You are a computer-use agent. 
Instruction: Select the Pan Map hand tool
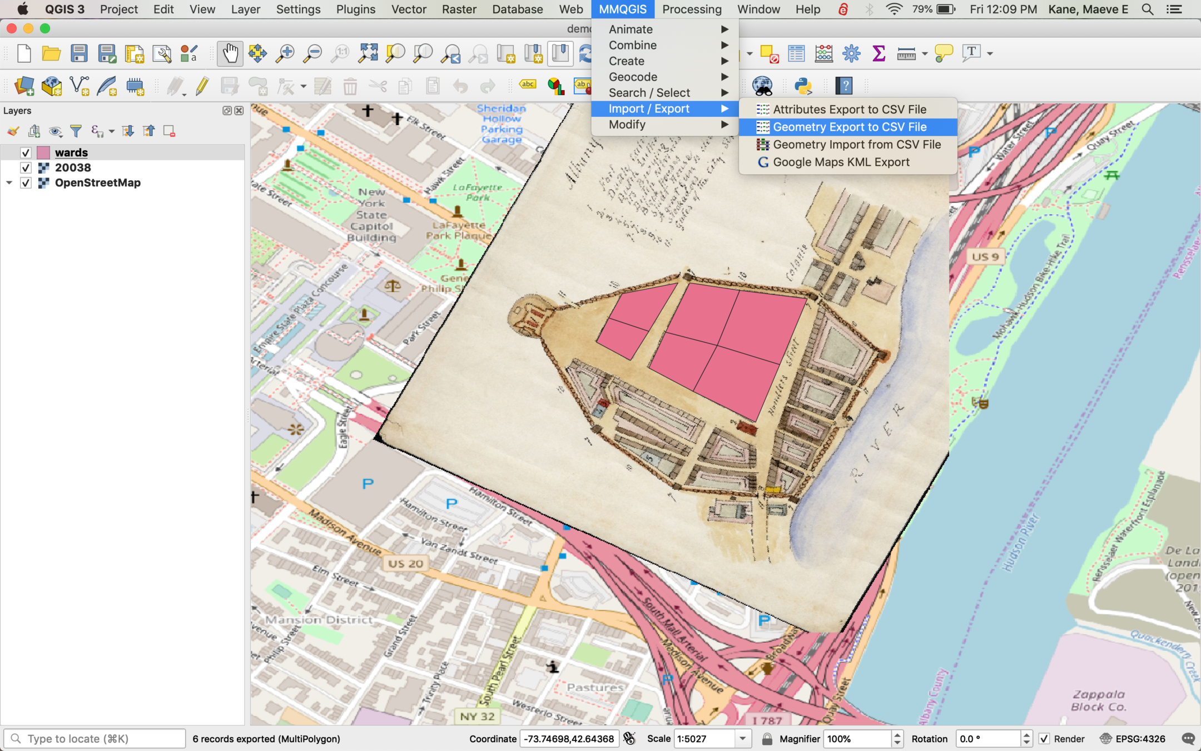coord(230,53)
